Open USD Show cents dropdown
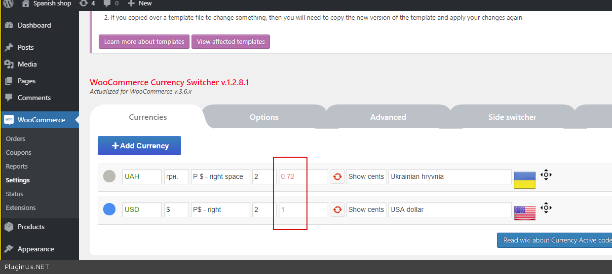612x274 pixels. [366, 209]
